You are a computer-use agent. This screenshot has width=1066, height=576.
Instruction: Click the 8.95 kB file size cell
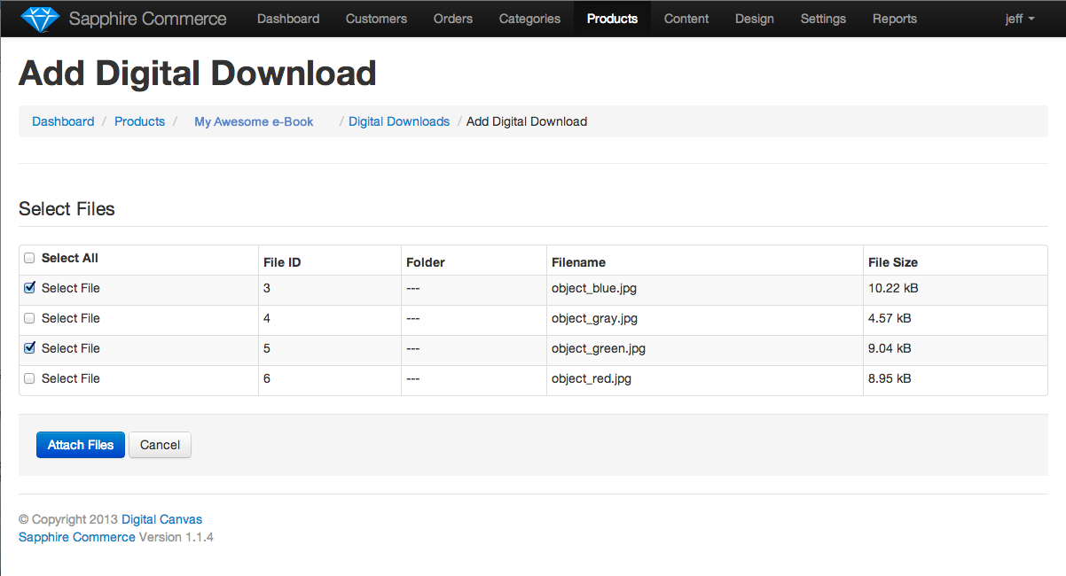pyautogui.click(x=955, y=378)
